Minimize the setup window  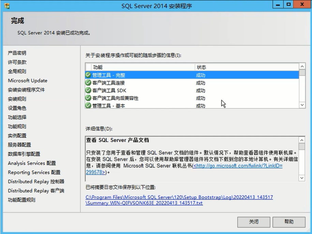(278, 4)
